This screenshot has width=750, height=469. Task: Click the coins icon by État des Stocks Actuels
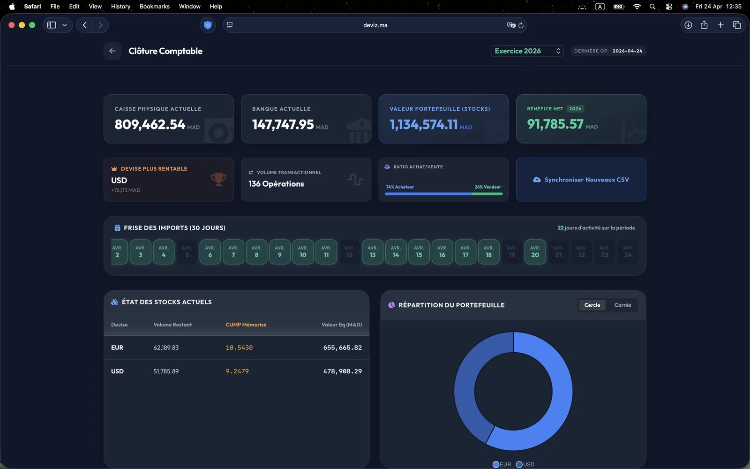tap(114, 302)
